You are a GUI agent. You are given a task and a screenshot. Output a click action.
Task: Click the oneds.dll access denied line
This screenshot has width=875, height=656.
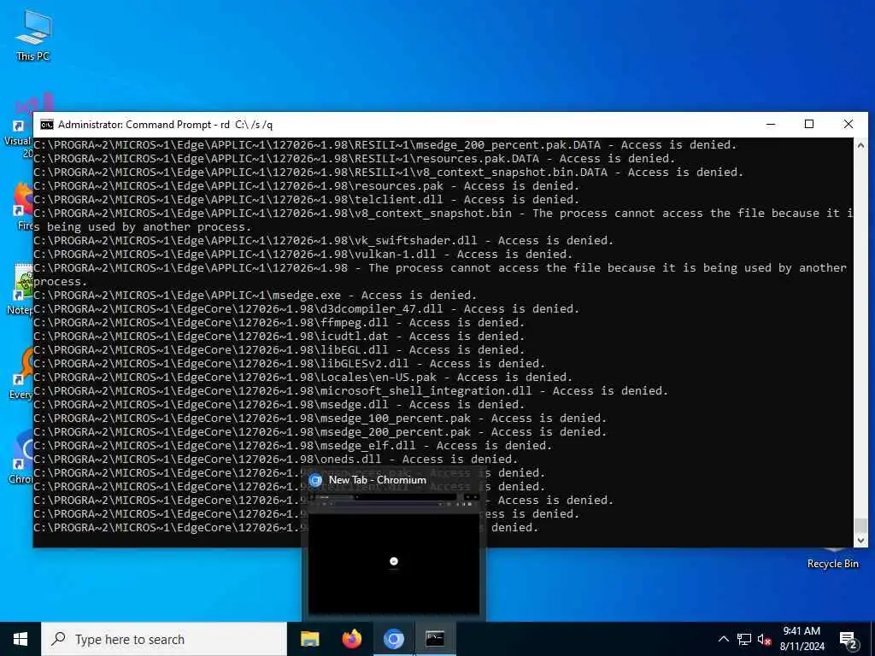tap(276, 459)
